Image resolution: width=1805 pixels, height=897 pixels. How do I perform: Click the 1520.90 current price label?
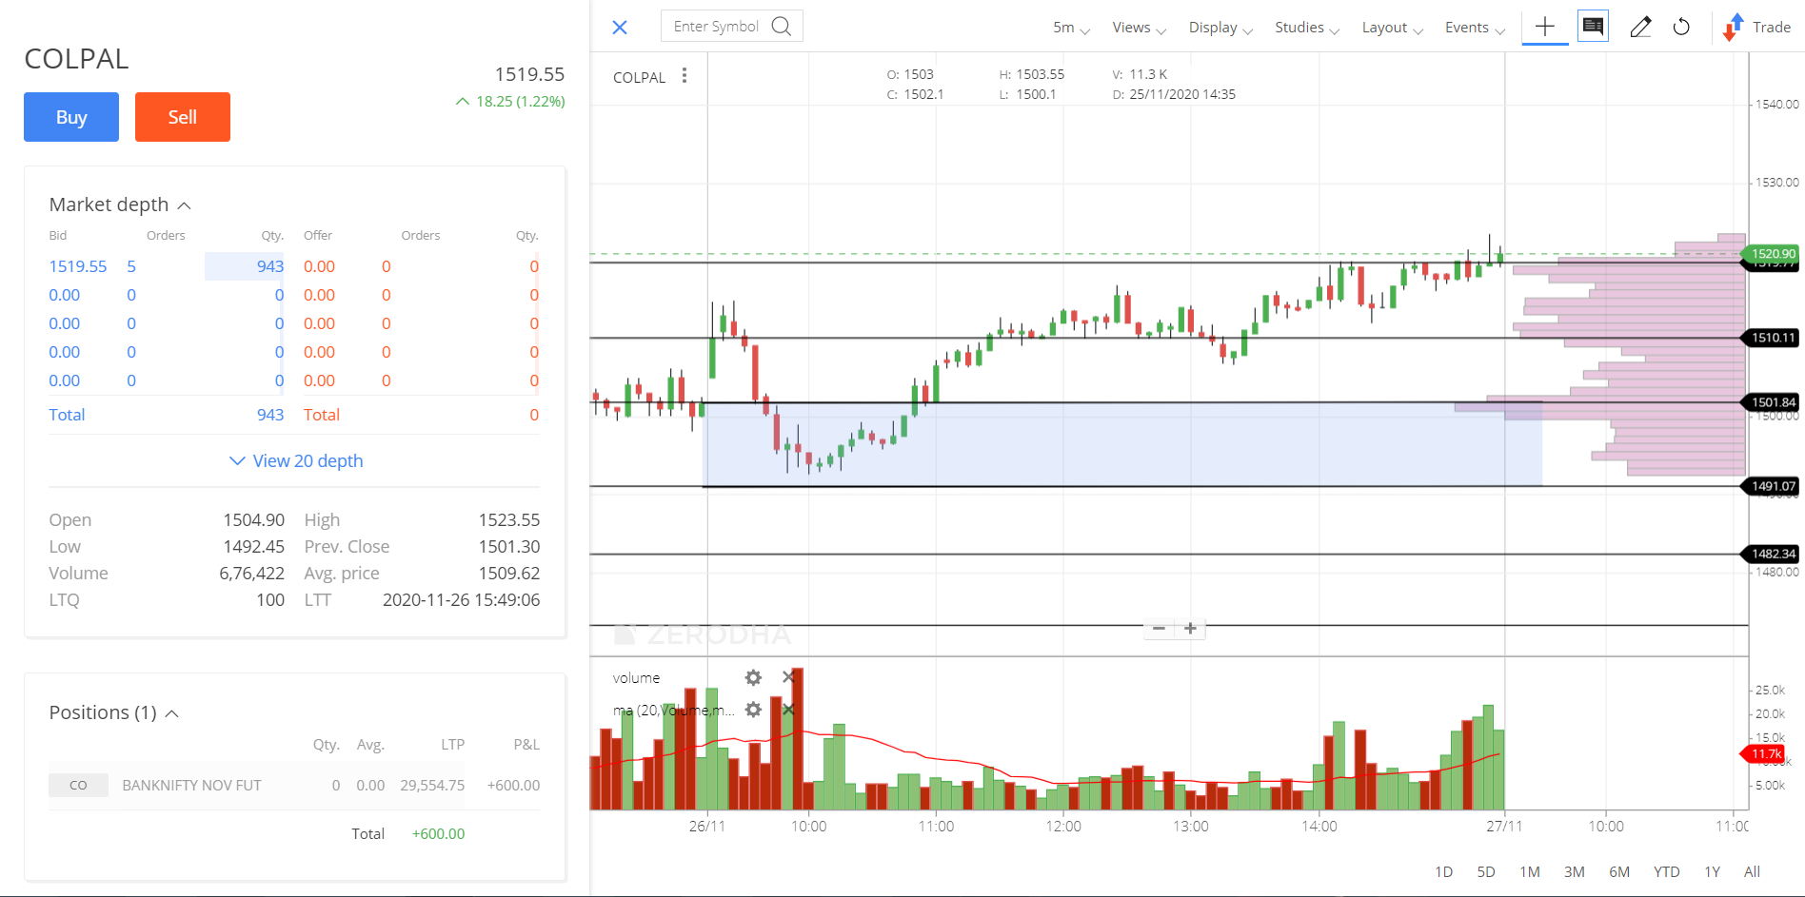click(1771, 254)
